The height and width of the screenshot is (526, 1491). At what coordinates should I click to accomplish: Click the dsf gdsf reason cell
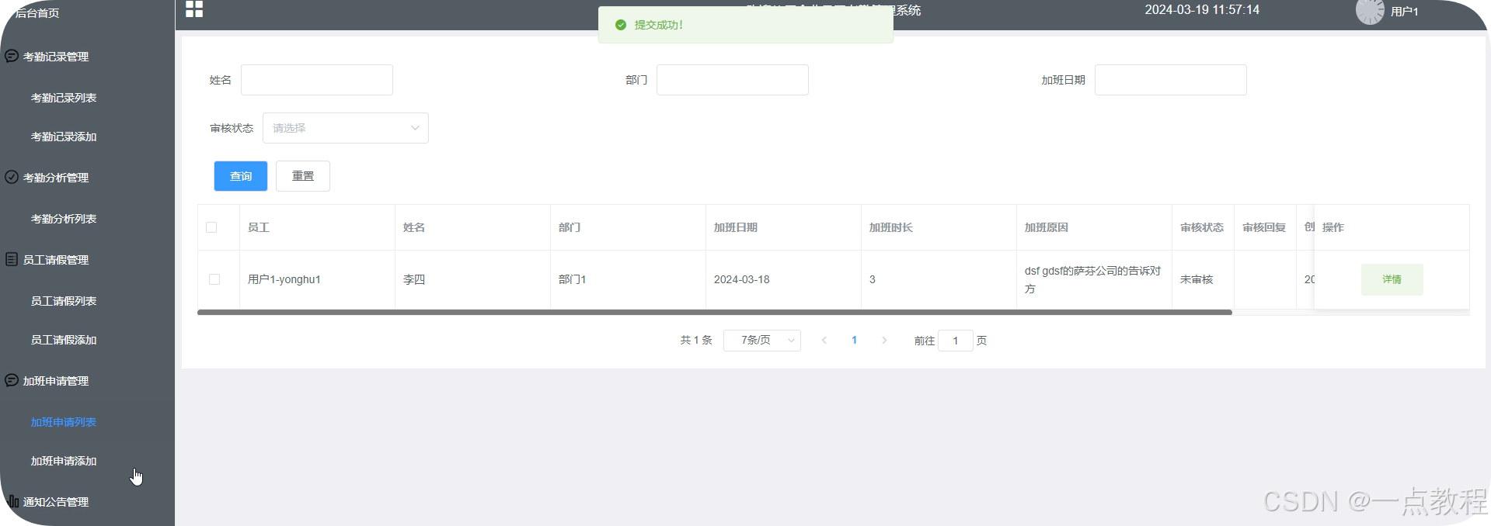coord(1093,279)
